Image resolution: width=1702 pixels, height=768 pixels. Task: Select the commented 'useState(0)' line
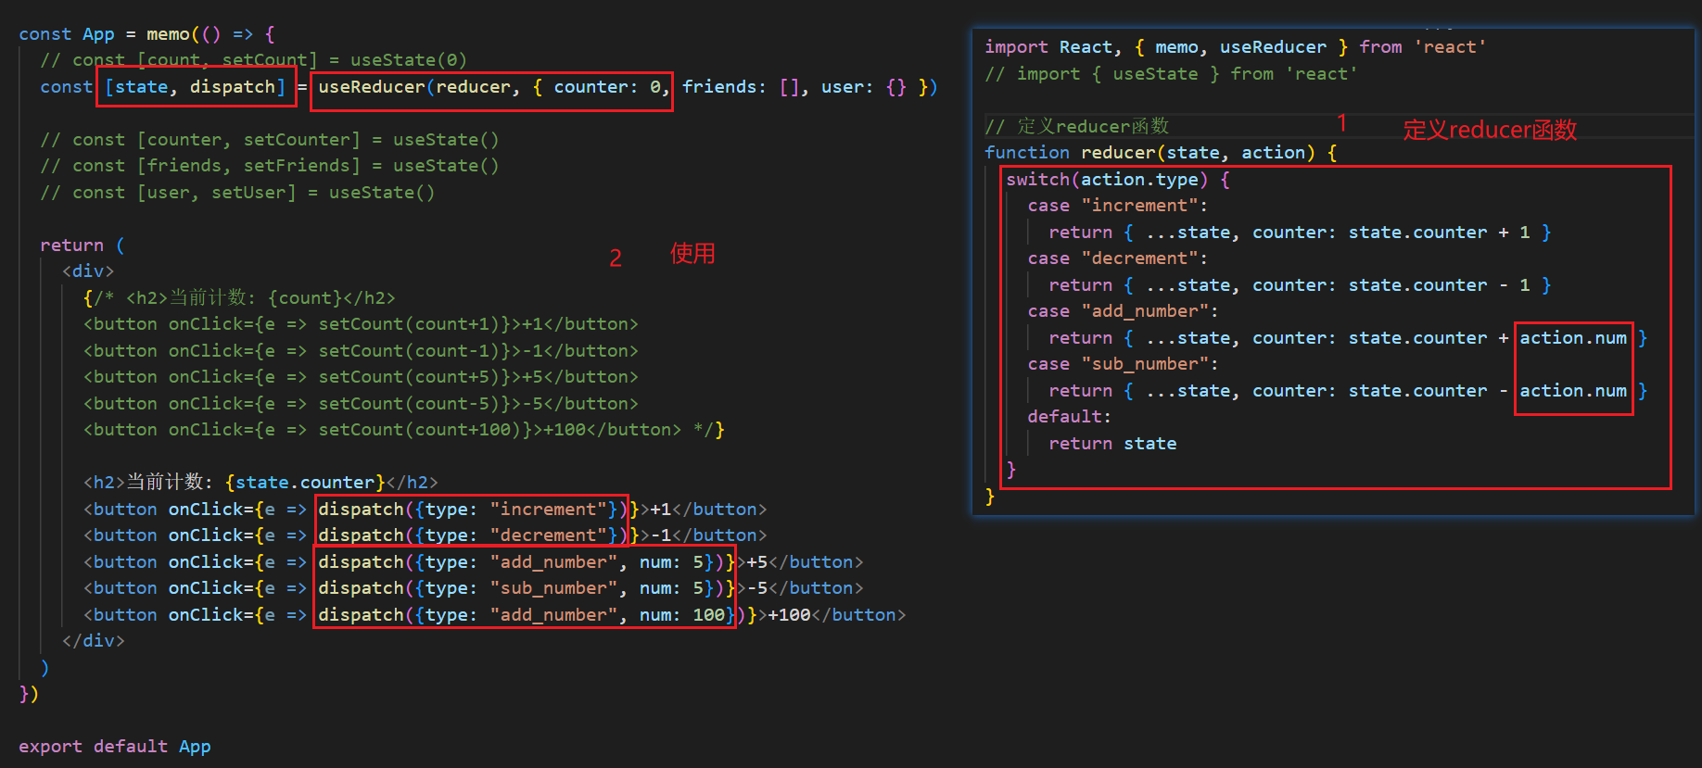click(x=254, y=60)
